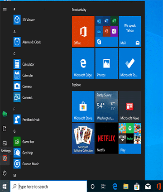Jump via the letter G header

(x=14, y=131)
